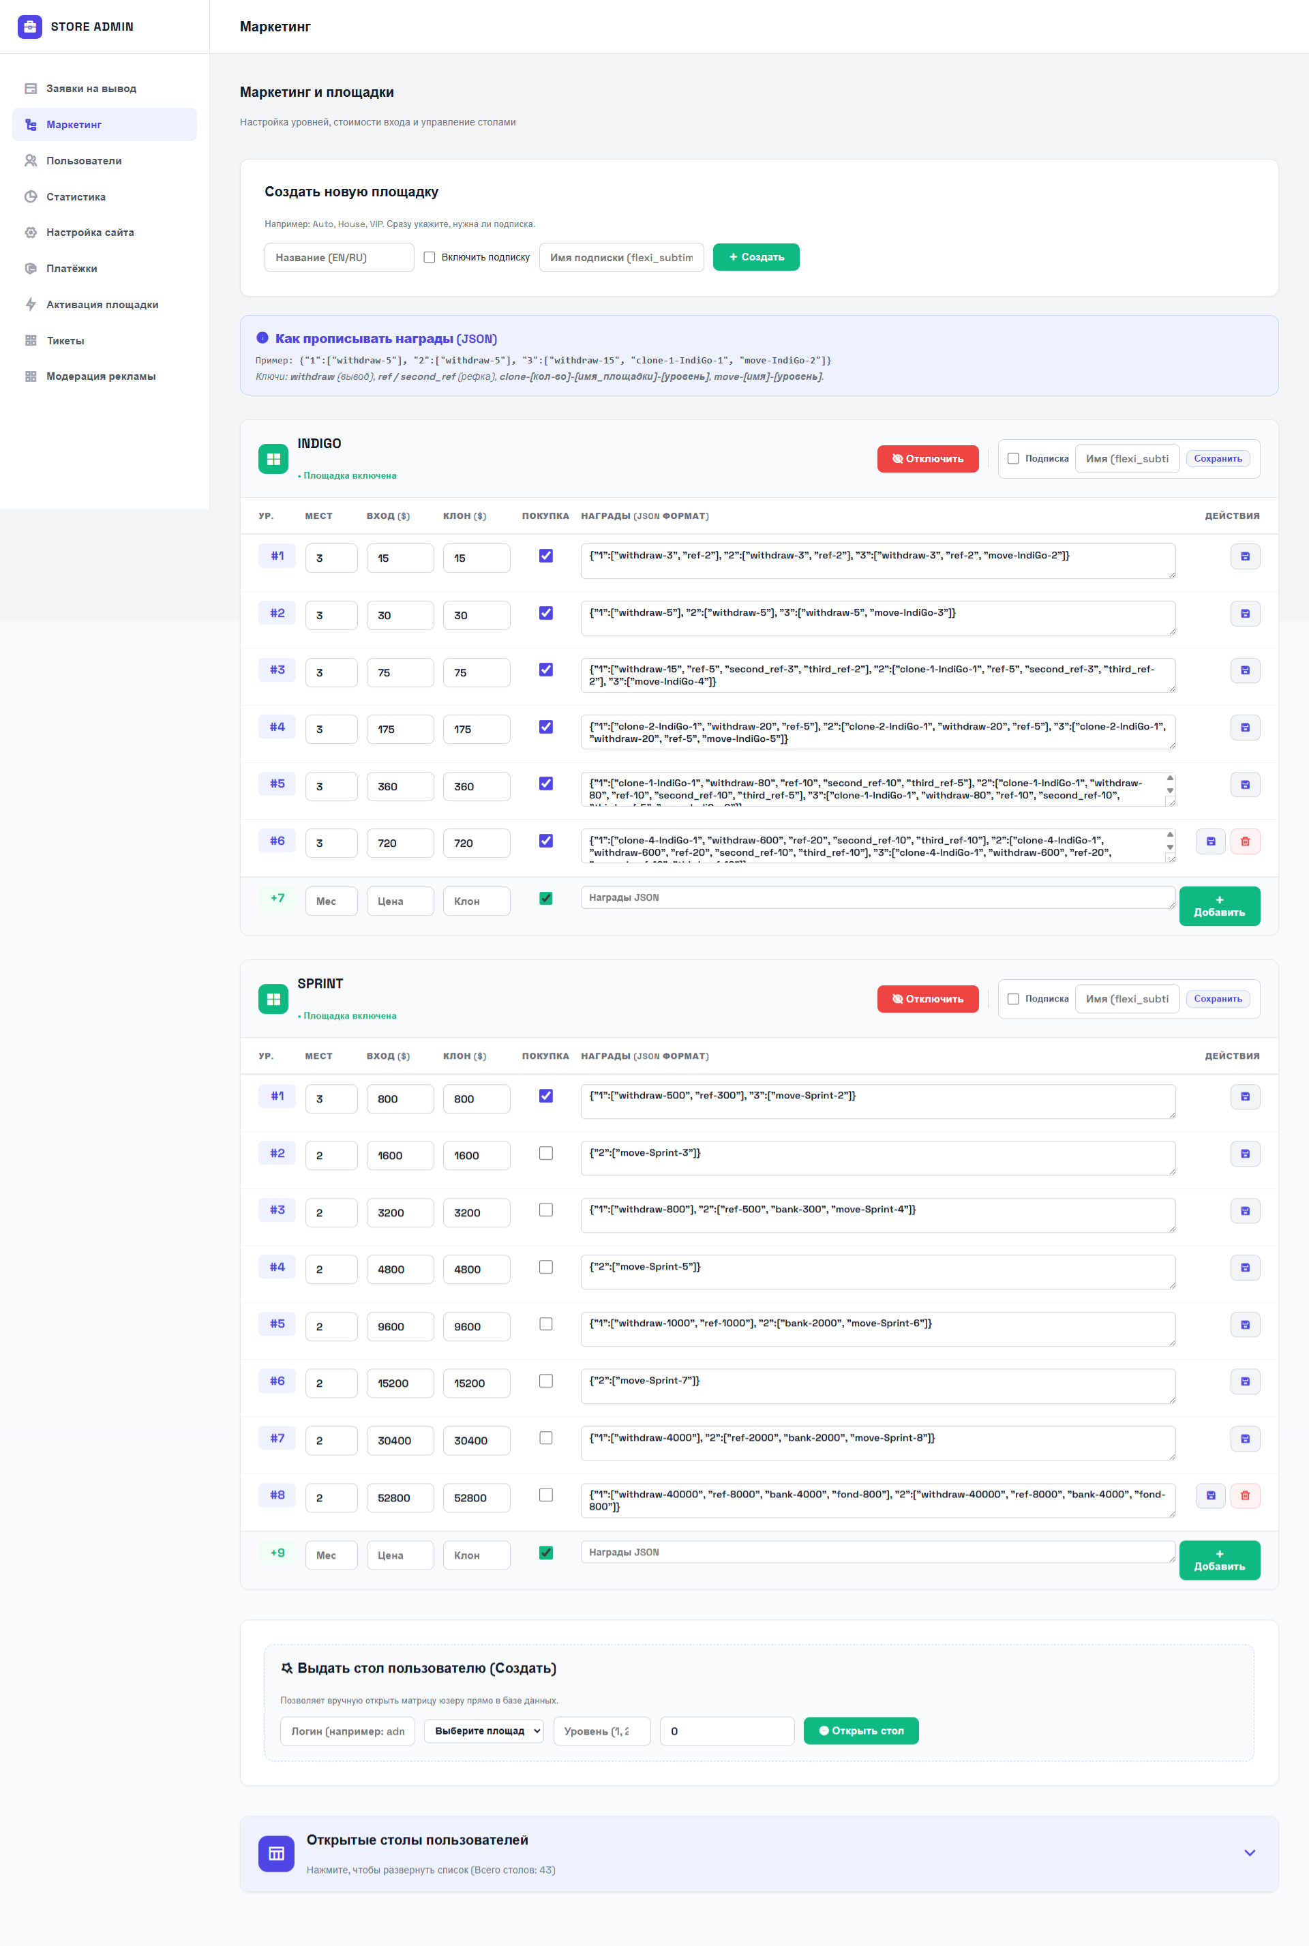This screenshot has height=1946, width=1309.
Task: Open the 'Выберите площадку' dropdown
Action: tap(483, 1731)
